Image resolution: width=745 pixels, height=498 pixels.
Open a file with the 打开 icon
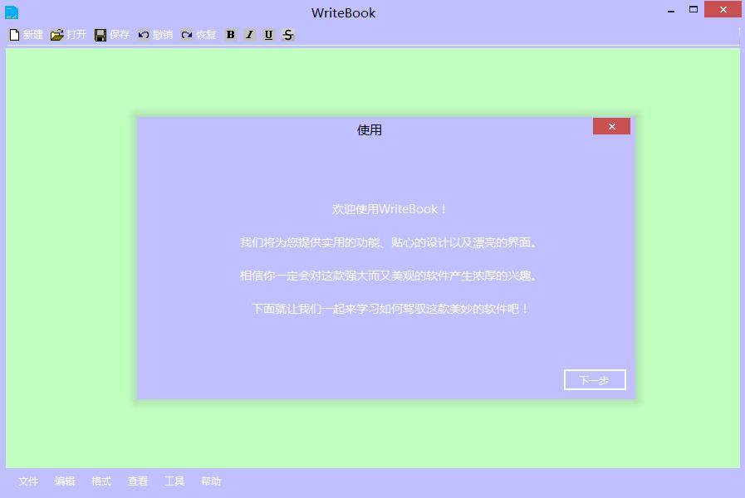[57, 35]
